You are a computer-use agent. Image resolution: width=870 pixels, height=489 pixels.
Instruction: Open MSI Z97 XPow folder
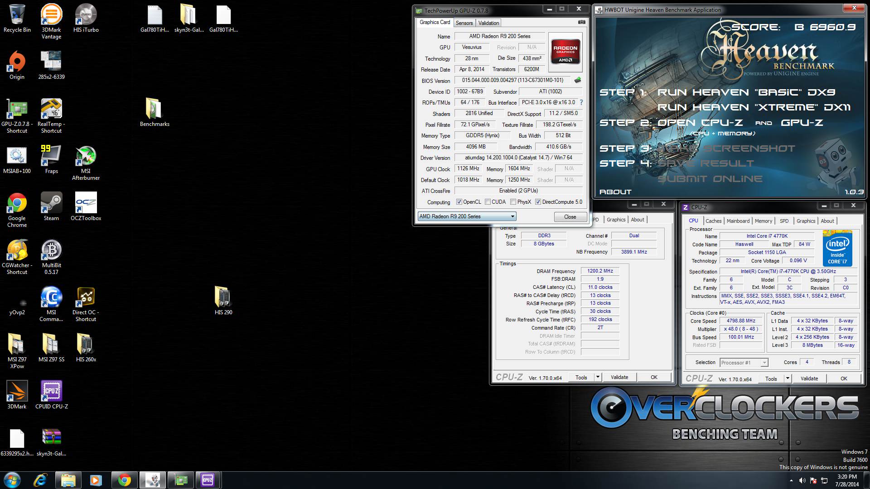(x=17, y=351)
